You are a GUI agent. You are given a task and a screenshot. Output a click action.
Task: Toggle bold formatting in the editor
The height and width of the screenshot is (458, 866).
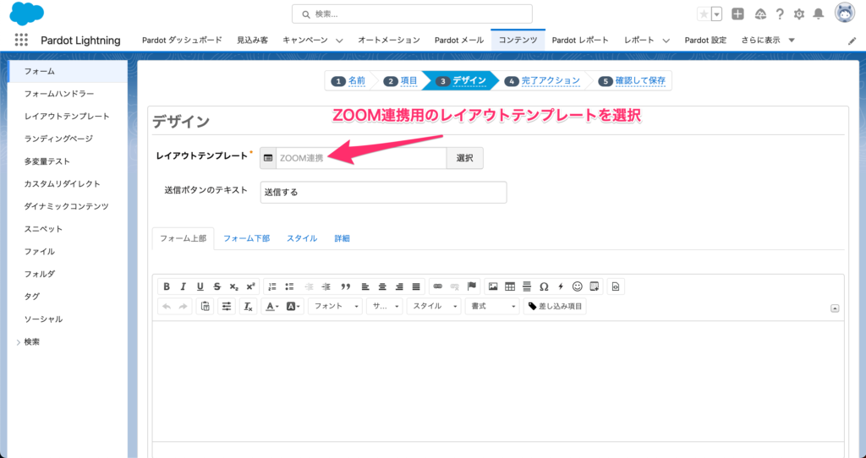pos(167,286)
